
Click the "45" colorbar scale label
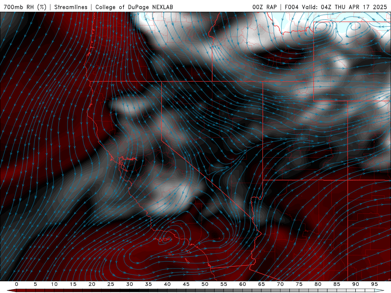pos(186,284)
